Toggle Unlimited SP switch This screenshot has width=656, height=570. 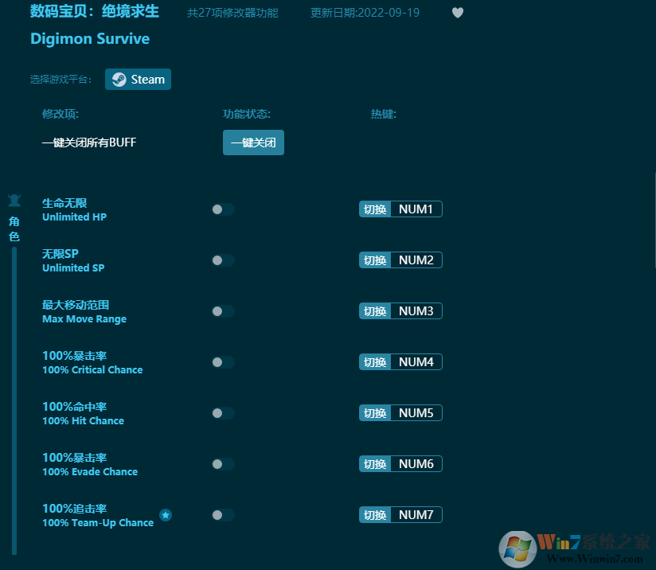coord(223,260)
